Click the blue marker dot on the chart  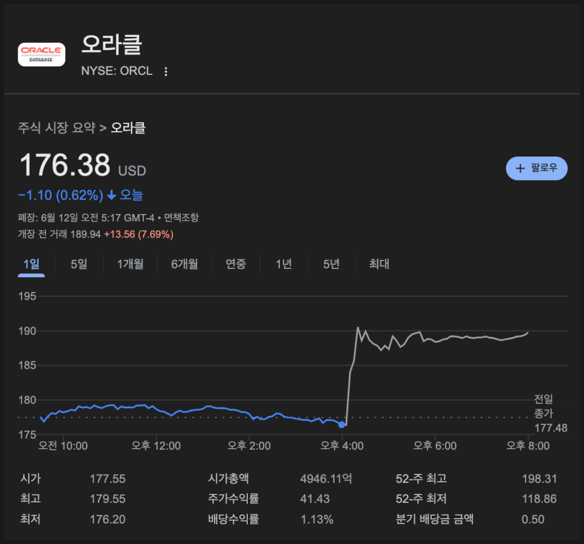tap(342, 424)
